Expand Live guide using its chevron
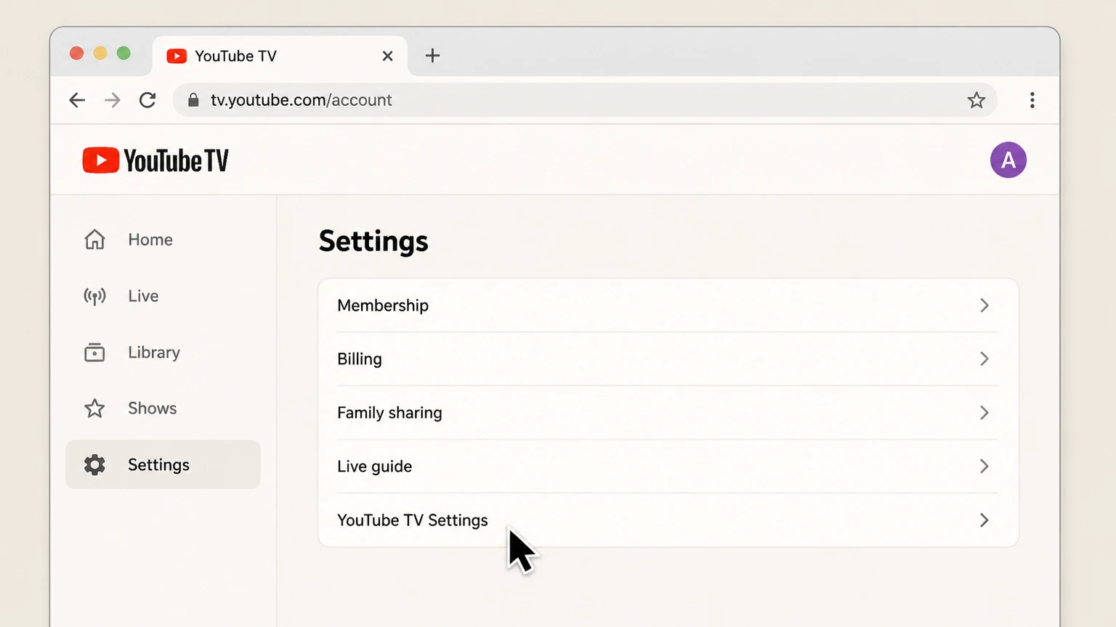The width and height of the screenshot is (1116, 627). (x=984, y=467)
